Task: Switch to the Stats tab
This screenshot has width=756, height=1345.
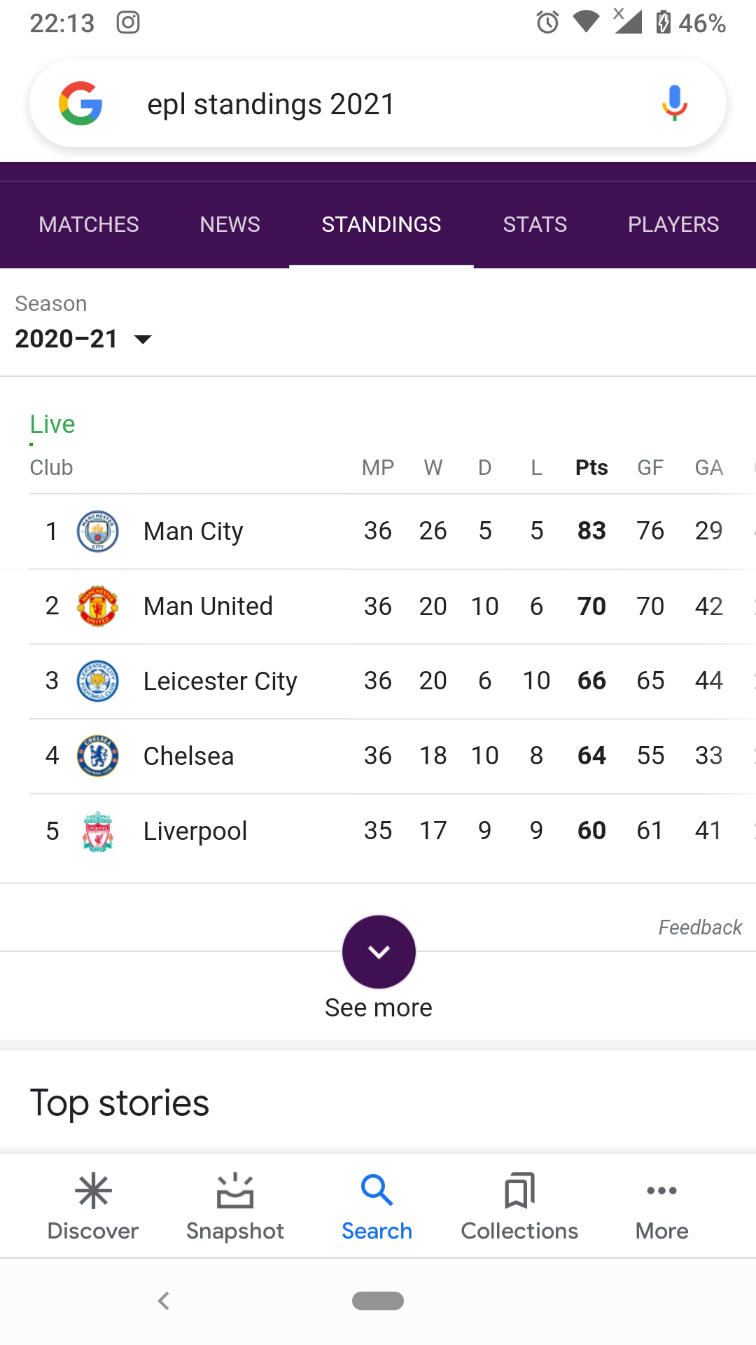Action: tap(535, 224)
